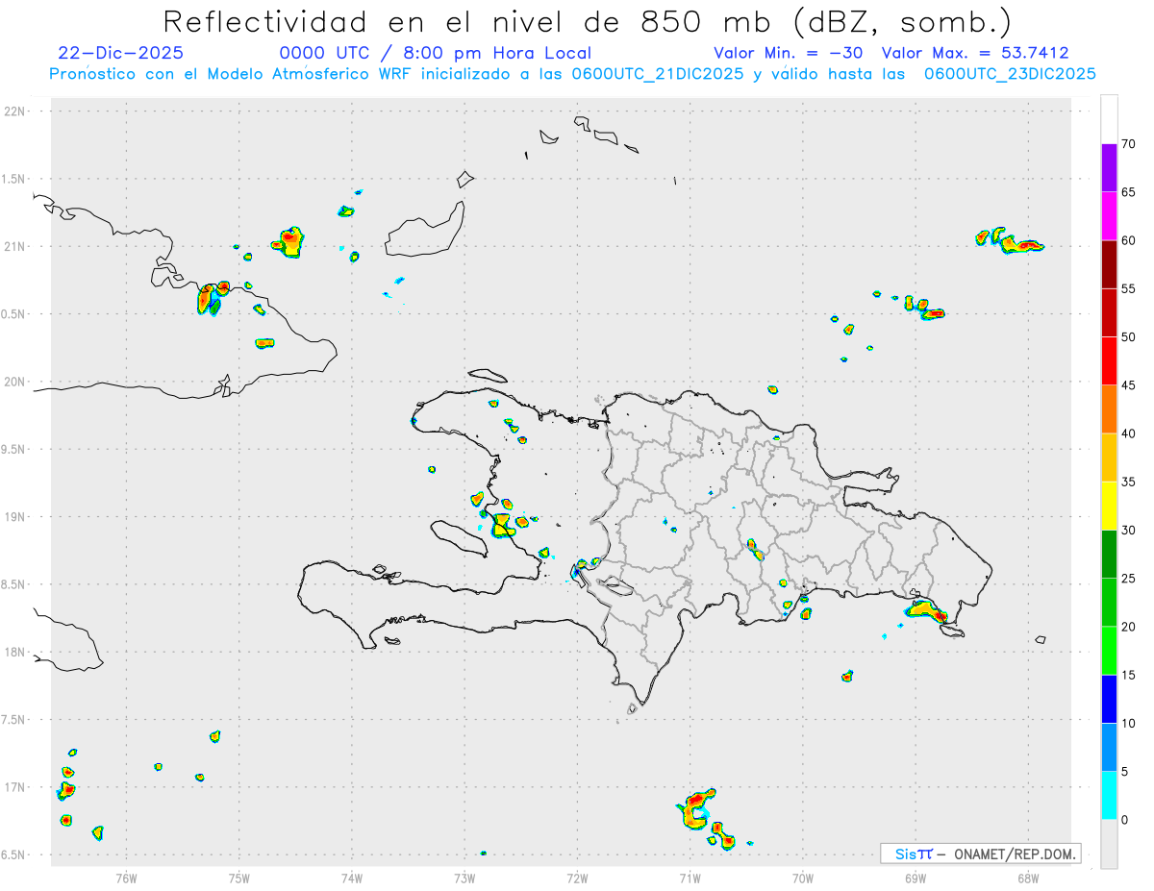Click the '76W' longitude label
The image size is (1154, 891).
[126, 878]
